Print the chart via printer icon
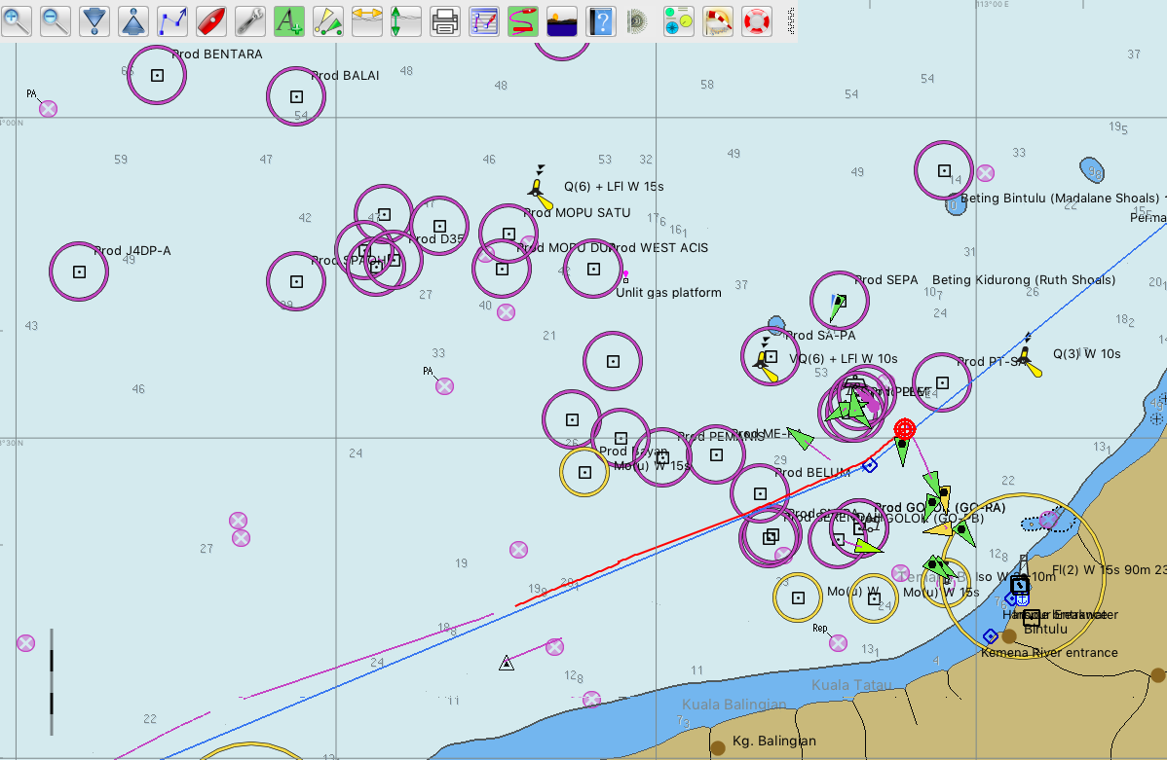 (445, 20)
